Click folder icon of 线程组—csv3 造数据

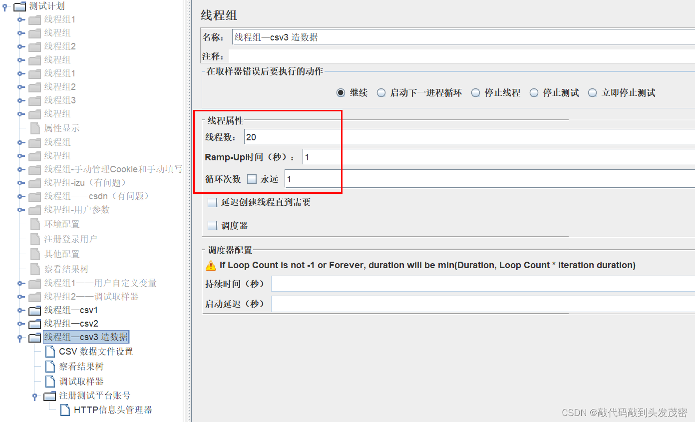(x=34, y=338)
